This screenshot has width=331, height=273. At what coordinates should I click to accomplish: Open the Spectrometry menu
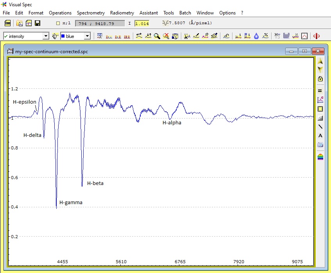click(x=91, y=13)
